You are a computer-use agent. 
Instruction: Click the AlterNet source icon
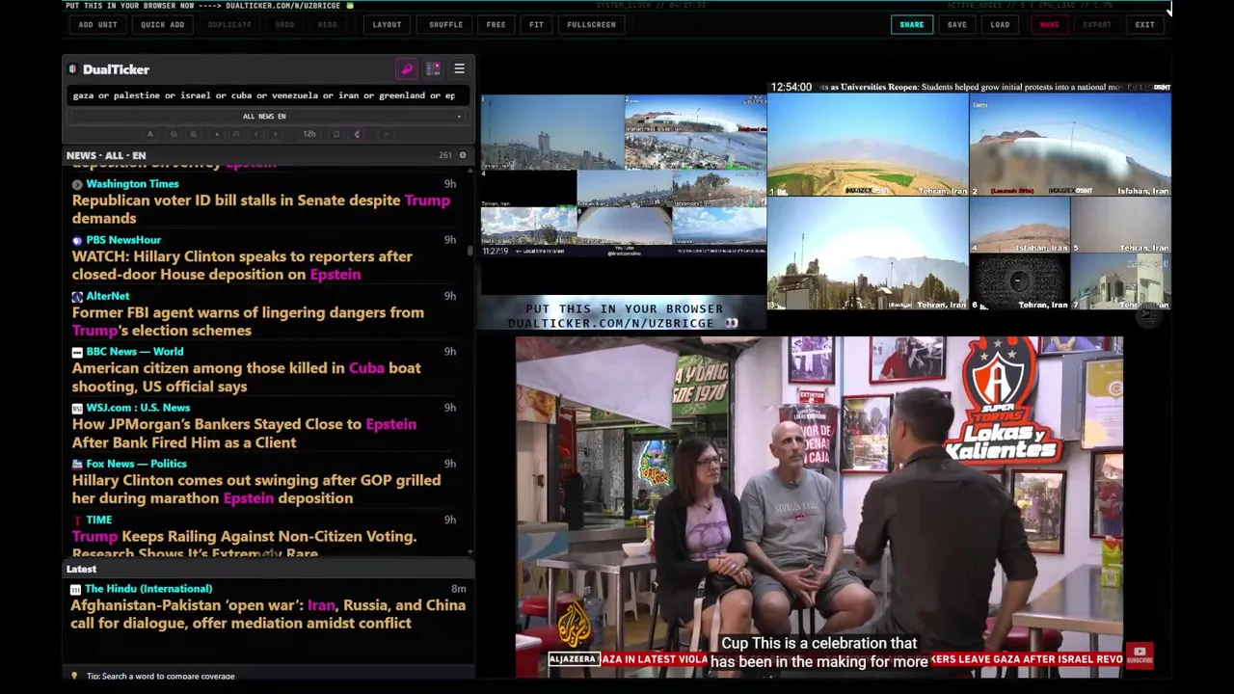coord(77,296)
